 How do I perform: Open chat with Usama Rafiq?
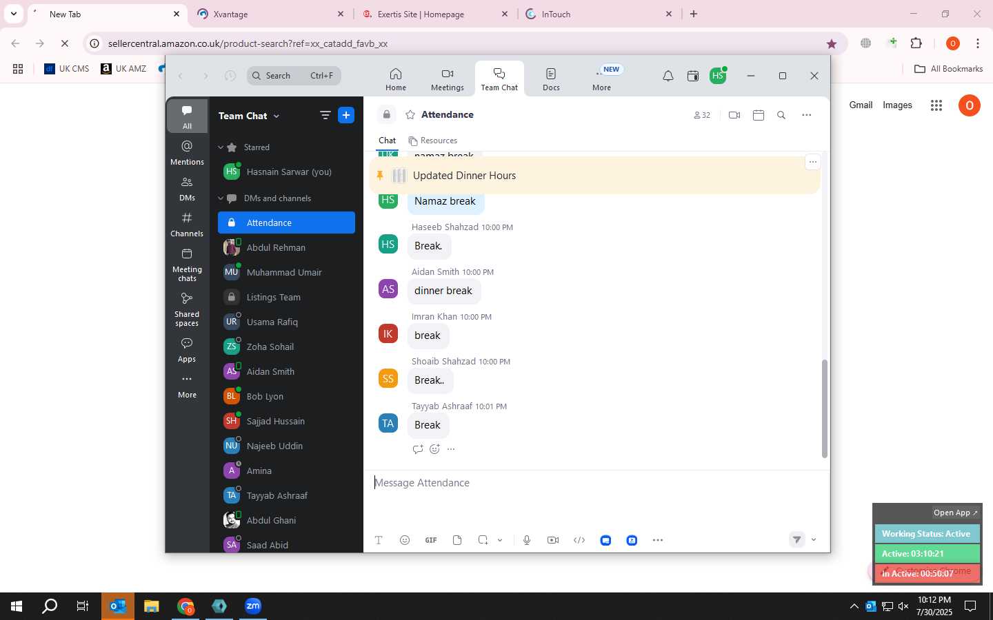(x=286, y=322)
